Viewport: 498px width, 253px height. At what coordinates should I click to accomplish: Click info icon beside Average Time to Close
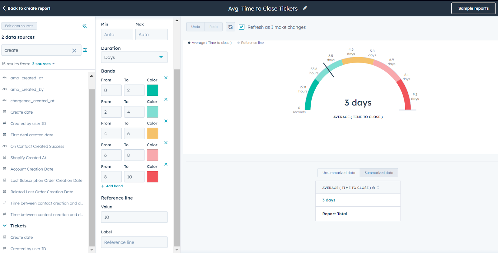(374, 188)
